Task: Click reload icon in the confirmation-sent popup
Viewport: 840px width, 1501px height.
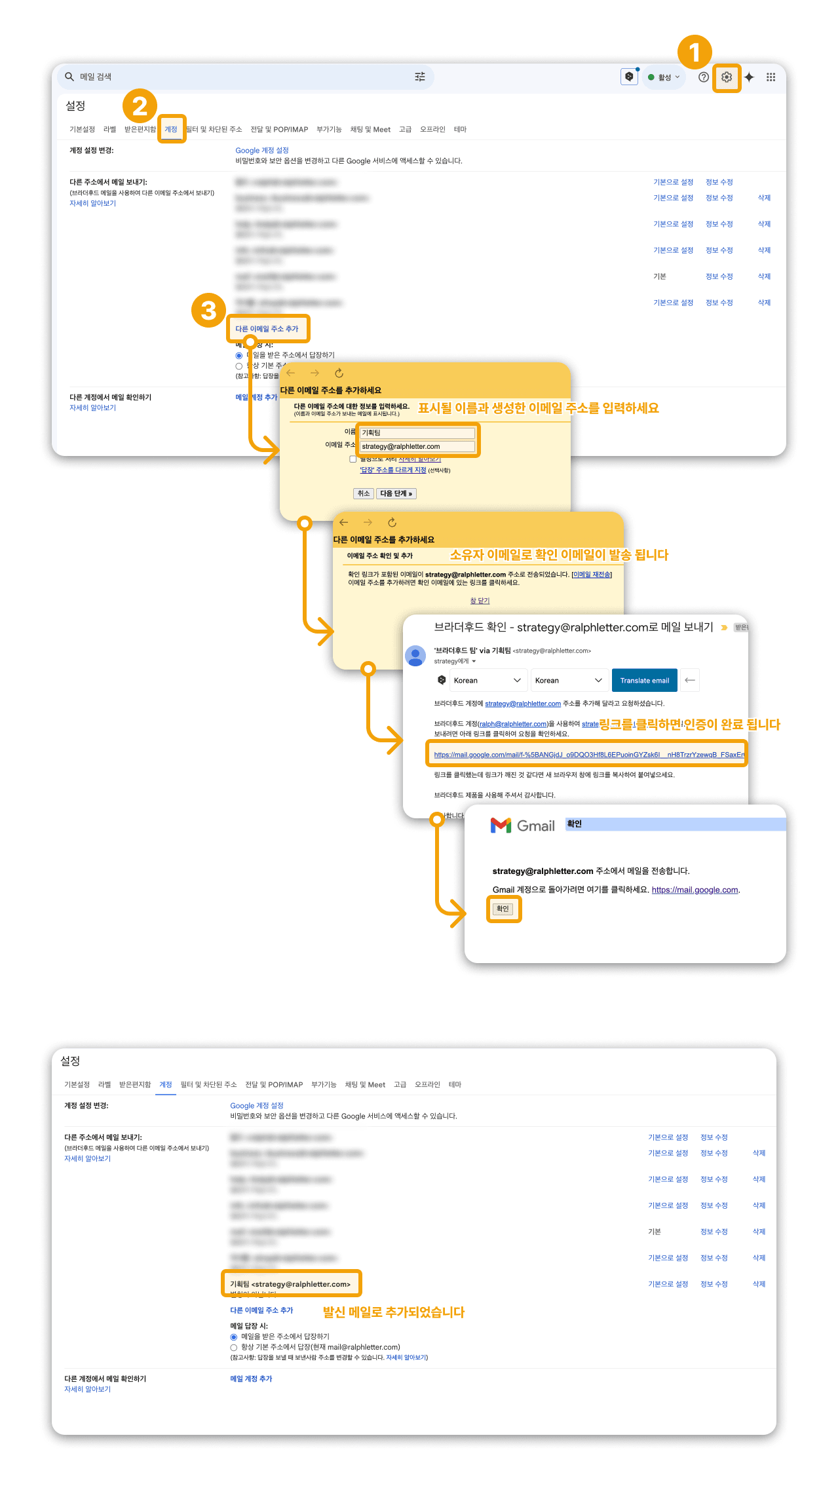Action: [392, 522]
